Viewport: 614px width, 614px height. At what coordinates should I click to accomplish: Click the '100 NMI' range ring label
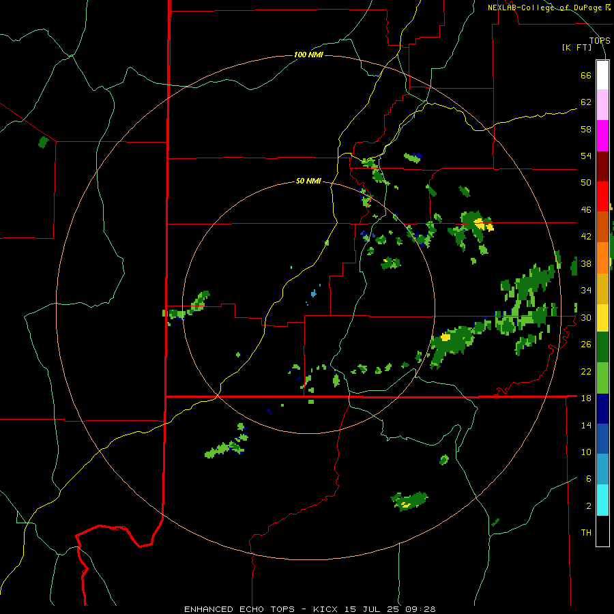308,55
